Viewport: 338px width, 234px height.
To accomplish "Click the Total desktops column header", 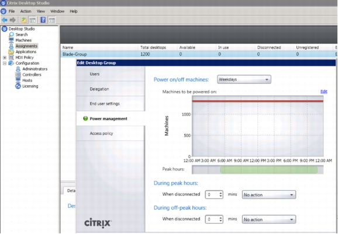I will coord(157,47).
